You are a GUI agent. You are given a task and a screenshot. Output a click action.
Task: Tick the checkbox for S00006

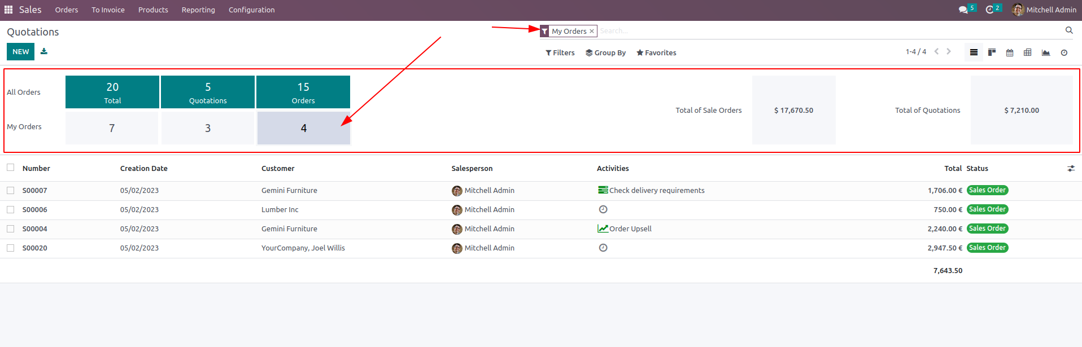[10, 210]
